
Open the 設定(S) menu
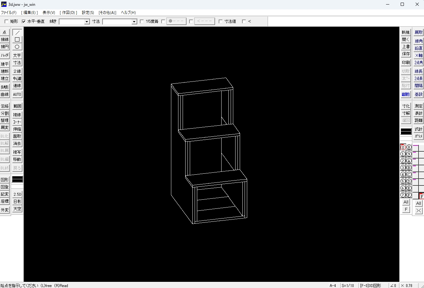(88, 13)
